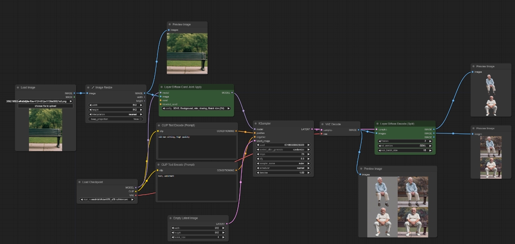Increase the steps value in KSampler
This screenshot has width=515, height=244.
(x=308, y=154)
